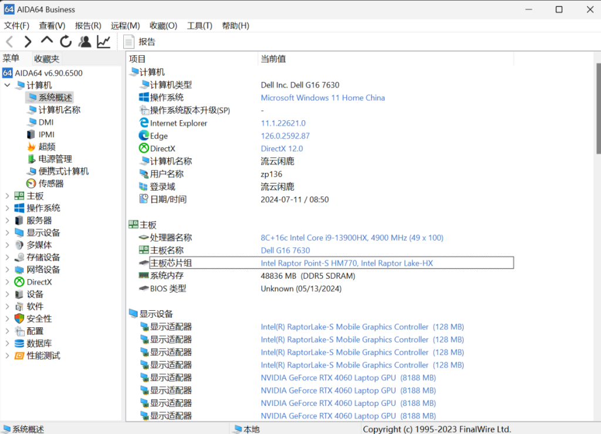This screenshot has width=601, height=434.
Task: Open the 报告(R) menu
Action: click(x=88, y=26)
